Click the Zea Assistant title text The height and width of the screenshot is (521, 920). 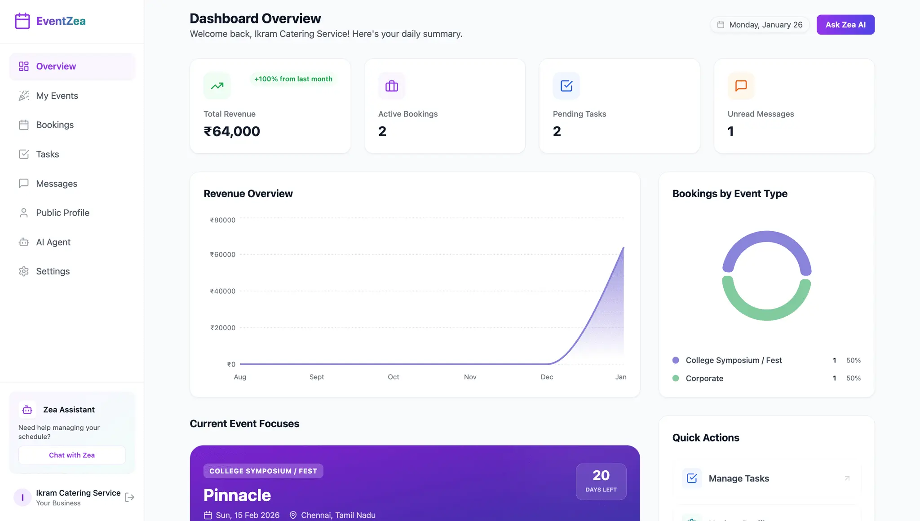69,410
